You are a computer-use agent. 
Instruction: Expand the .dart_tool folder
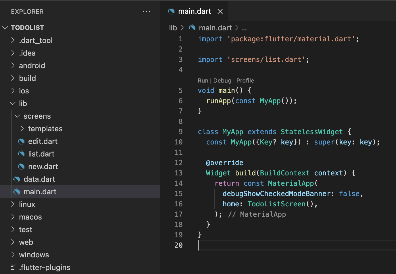pyautogui.click(x=13, y=40)
